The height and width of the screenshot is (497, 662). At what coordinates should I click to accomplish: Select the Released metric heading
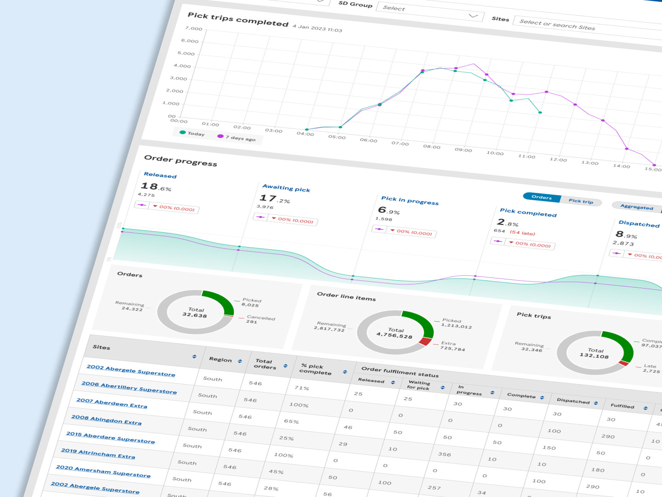[160, 175]
